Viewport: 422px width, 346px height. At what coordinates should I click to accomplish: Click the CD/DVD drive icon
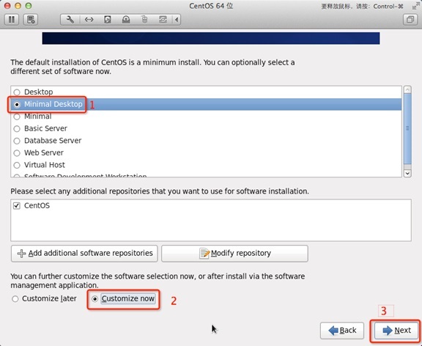point(126,19)
